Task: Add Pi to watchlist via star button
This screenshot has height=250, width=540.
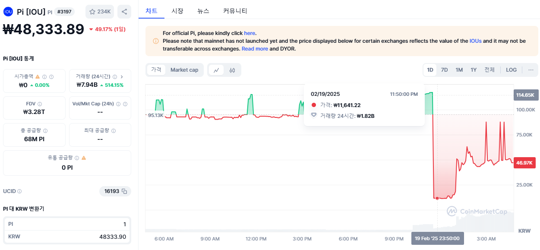Action: coord(100,12)
